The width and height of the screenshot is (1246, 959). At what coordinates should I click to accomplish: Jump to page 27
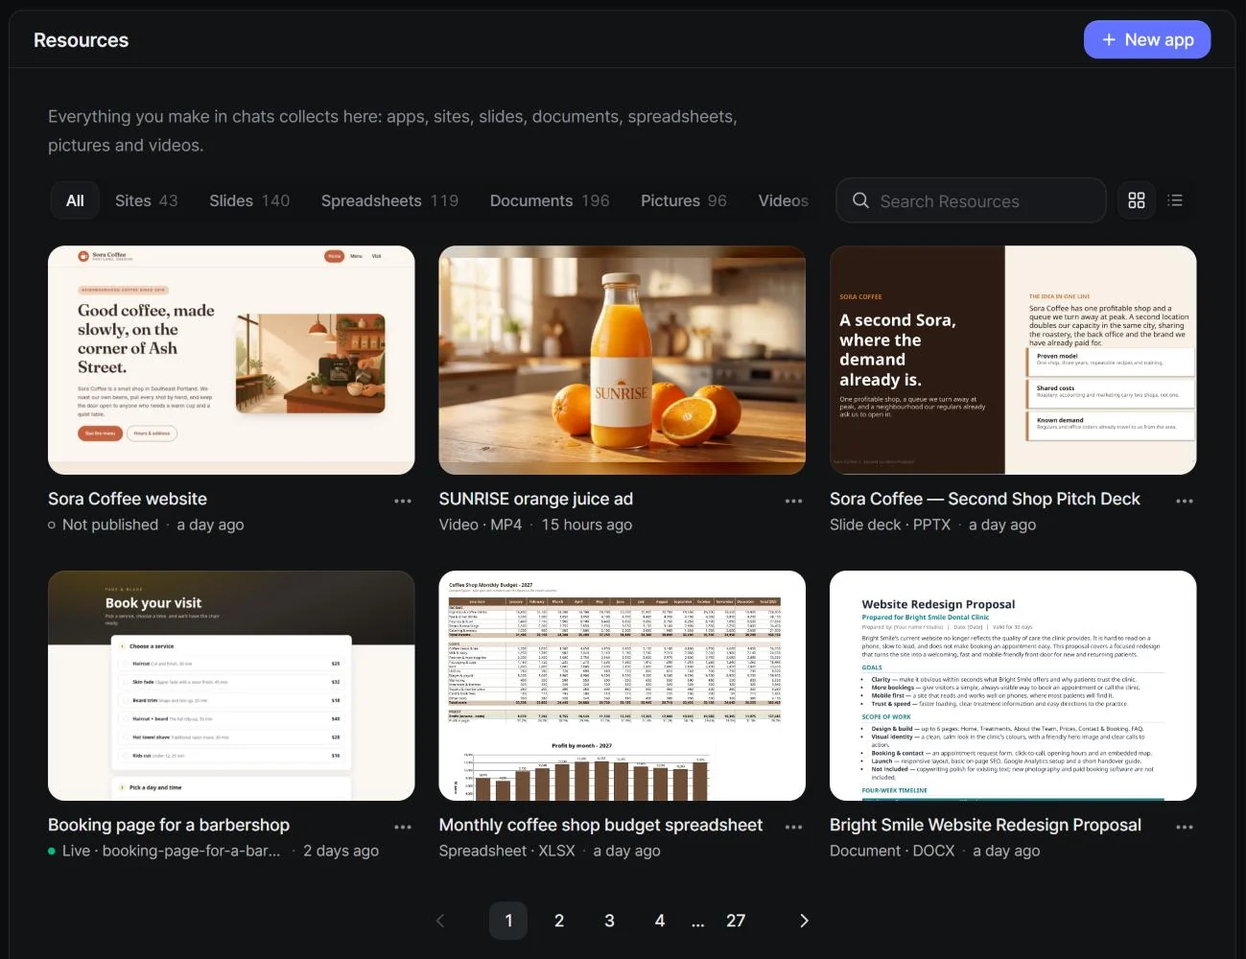tap(736, 921)
